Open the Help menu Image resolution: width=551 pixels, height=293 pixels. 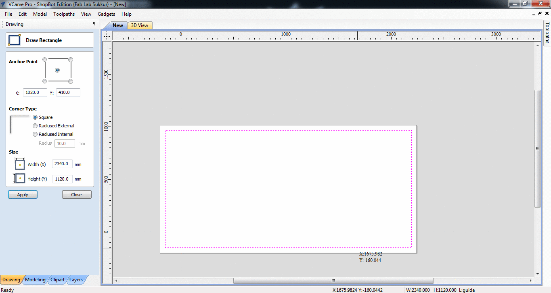tap(126, 14)
